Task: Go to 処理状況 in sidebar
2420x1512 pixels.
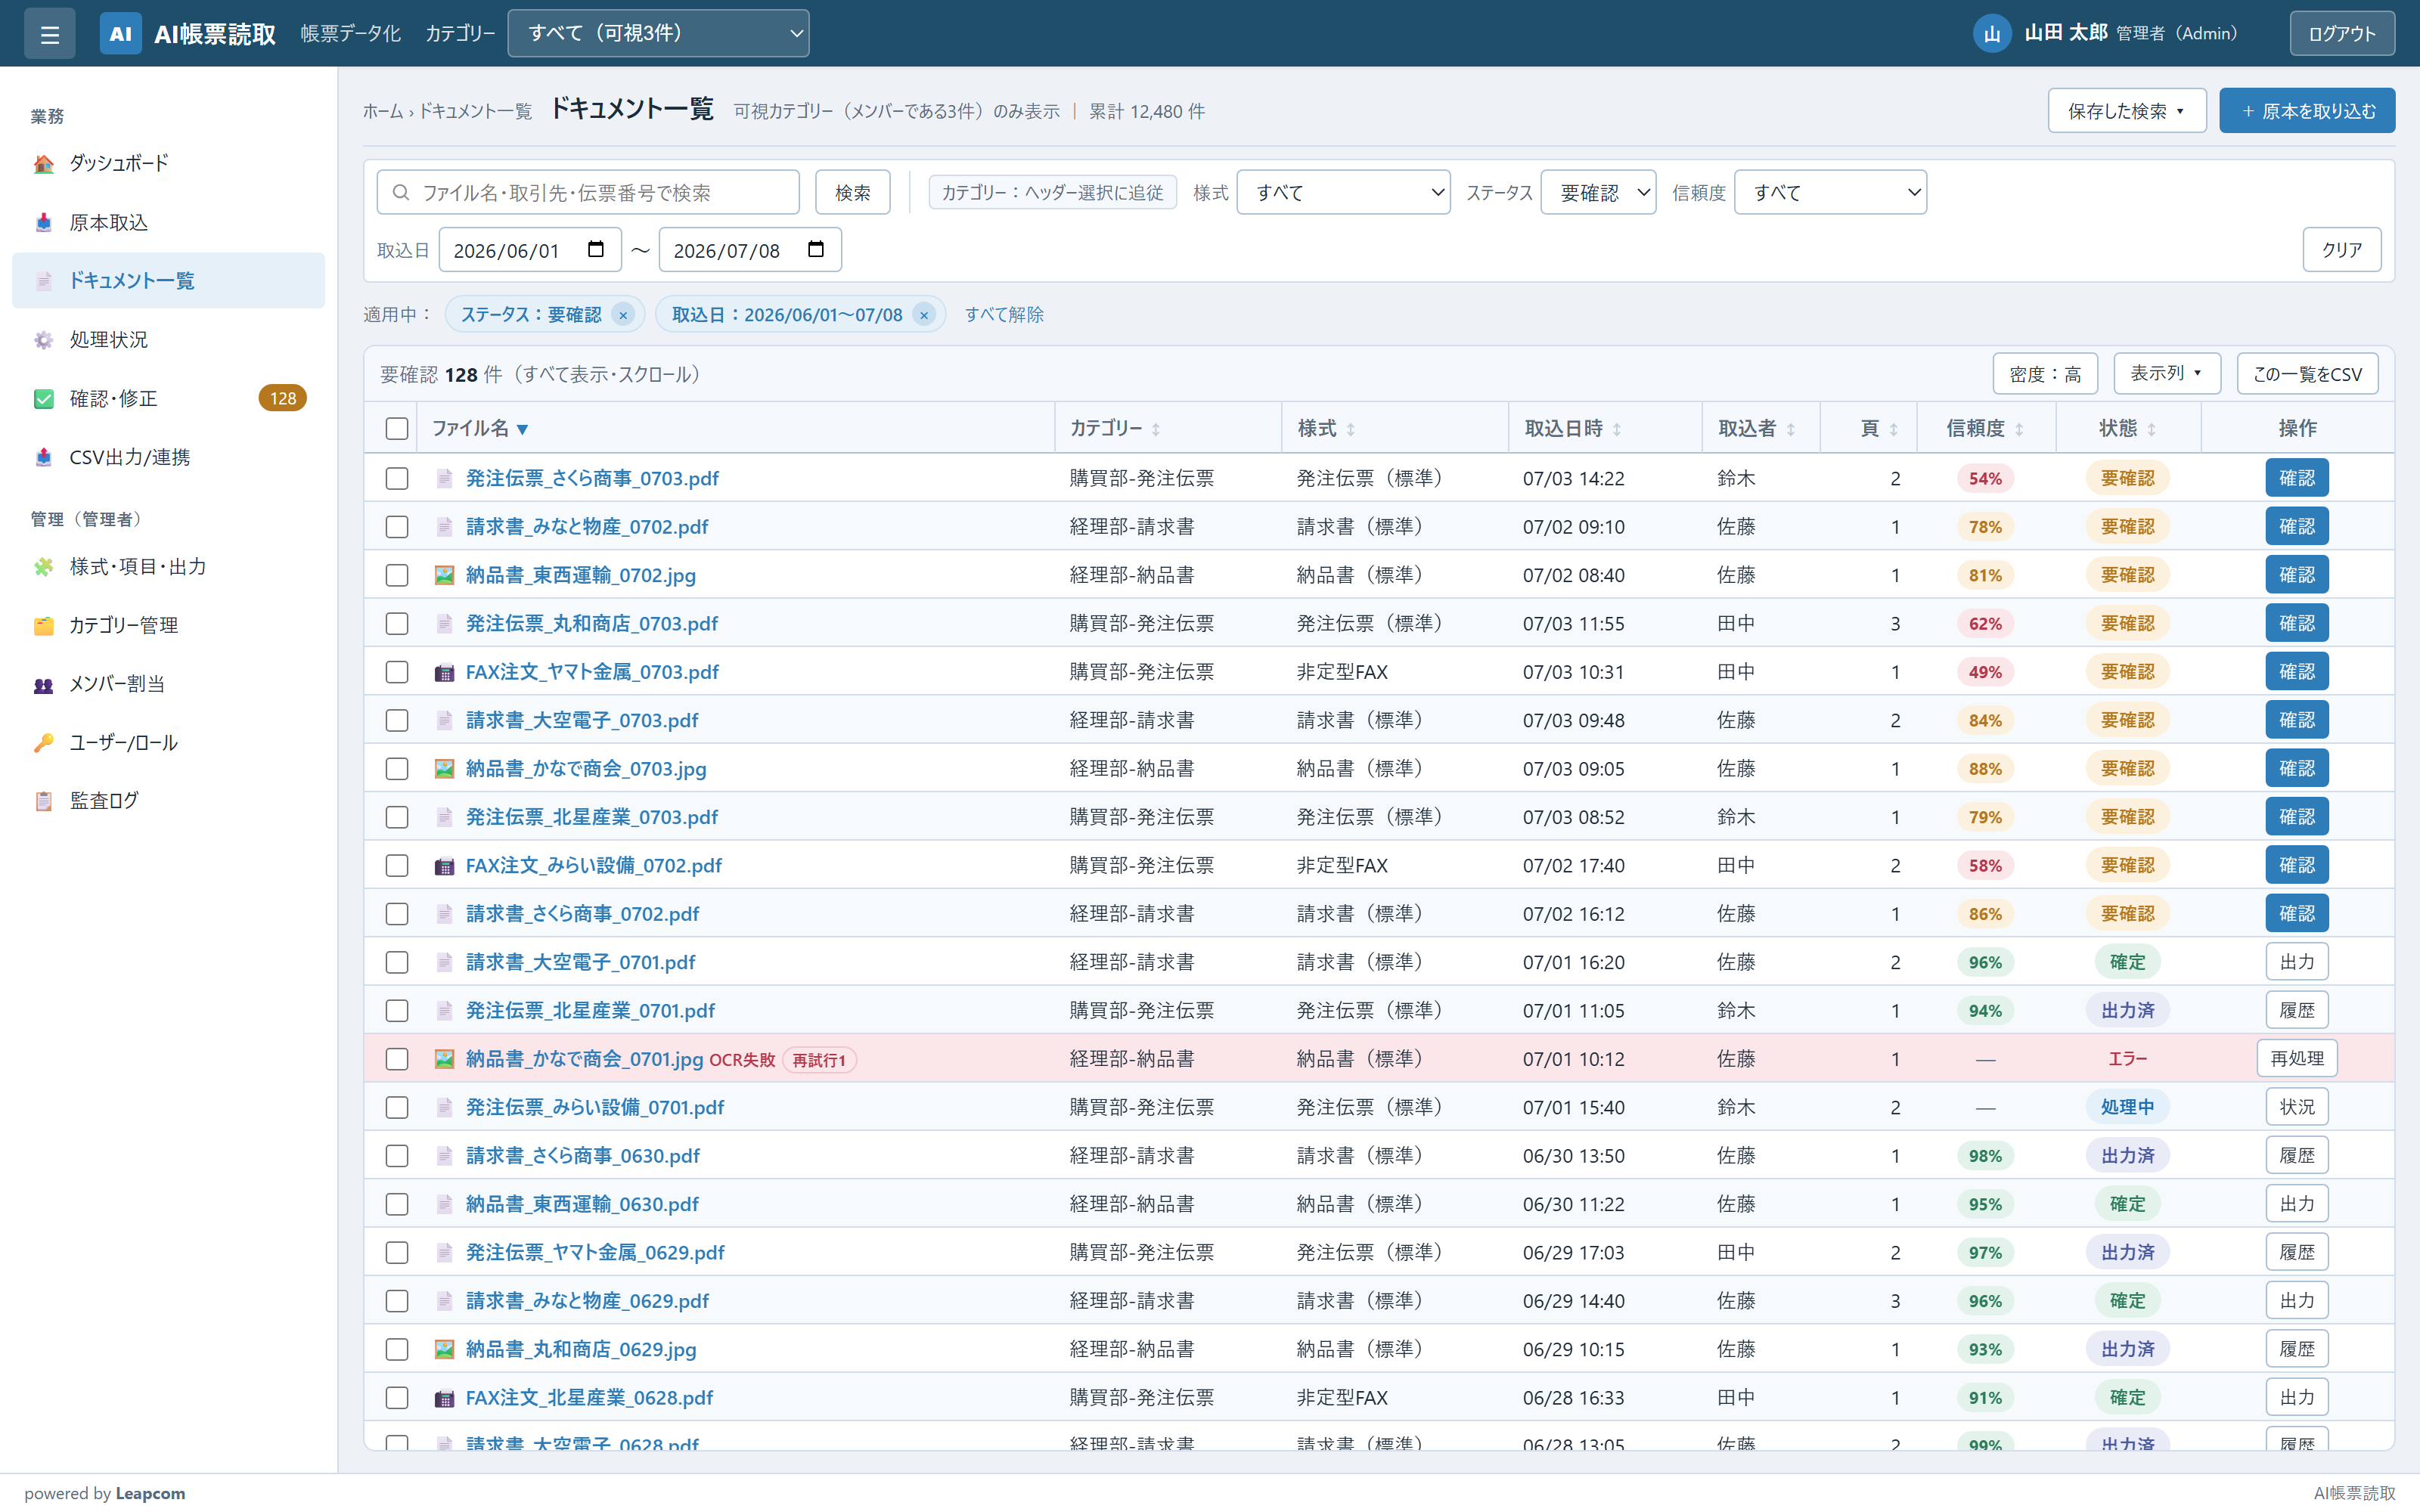Action: pos(168,340)
